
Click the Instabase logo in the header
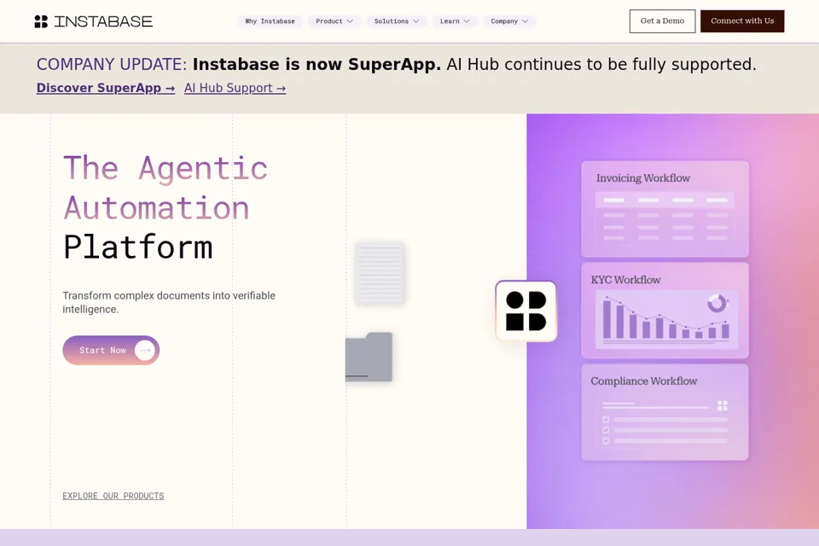94,21
